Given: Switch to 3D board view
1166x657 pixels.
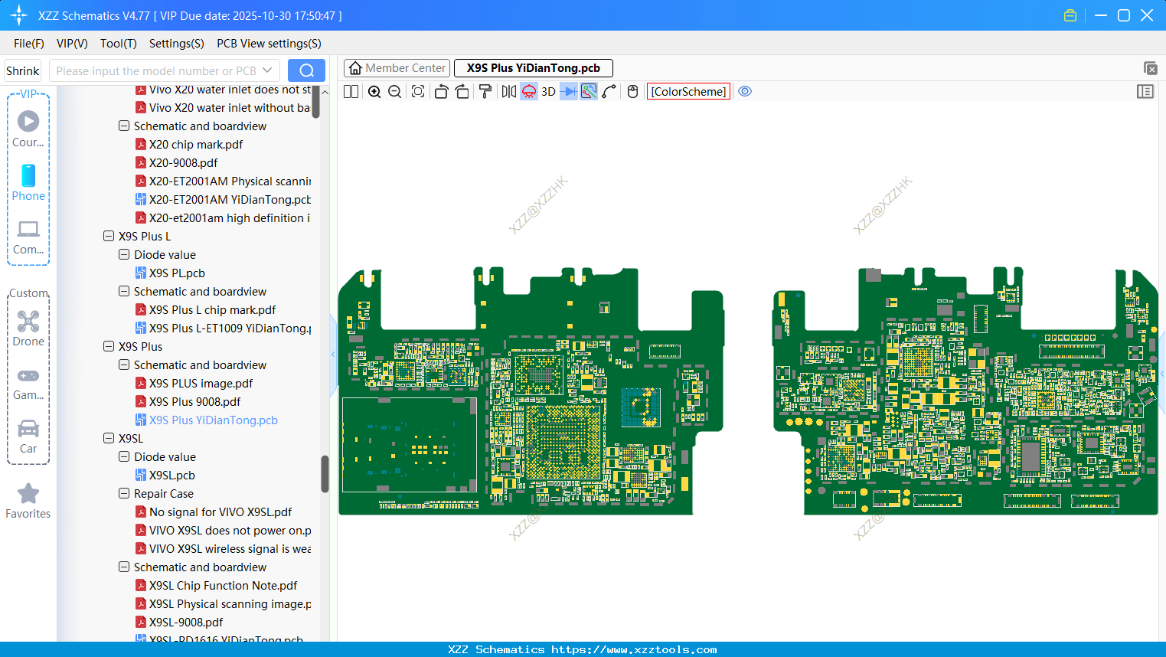Looking at the screenshot, I should click(x=548, y=92).
